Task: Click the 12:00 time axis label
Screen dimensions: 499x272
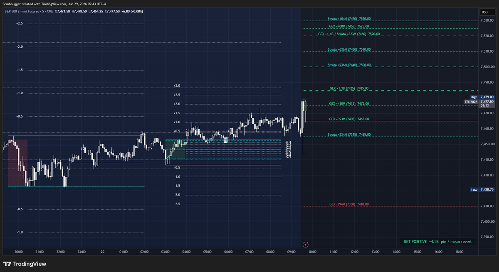Action: point(354,252)
